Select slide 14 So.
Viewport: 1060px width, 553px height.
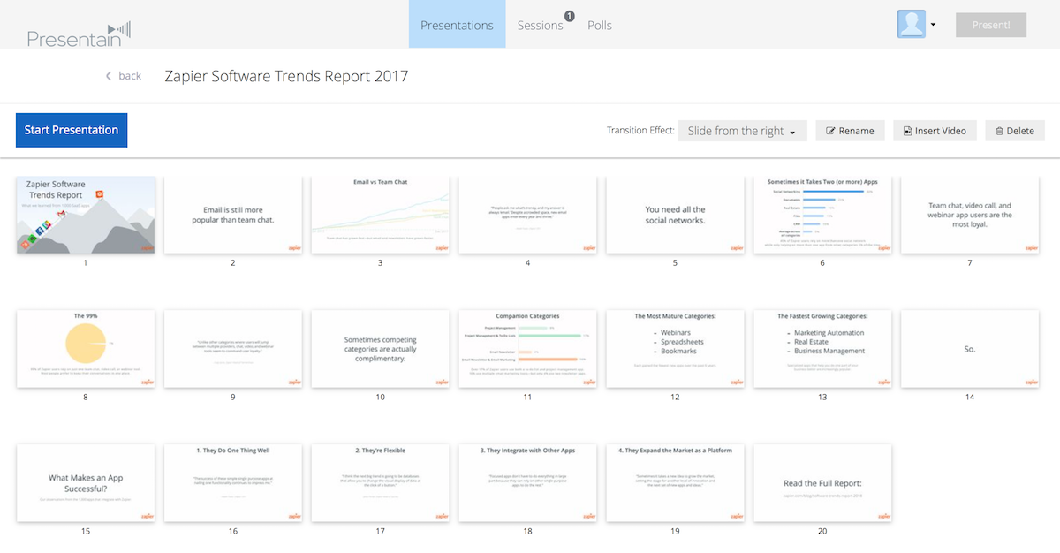coord(970,349)
